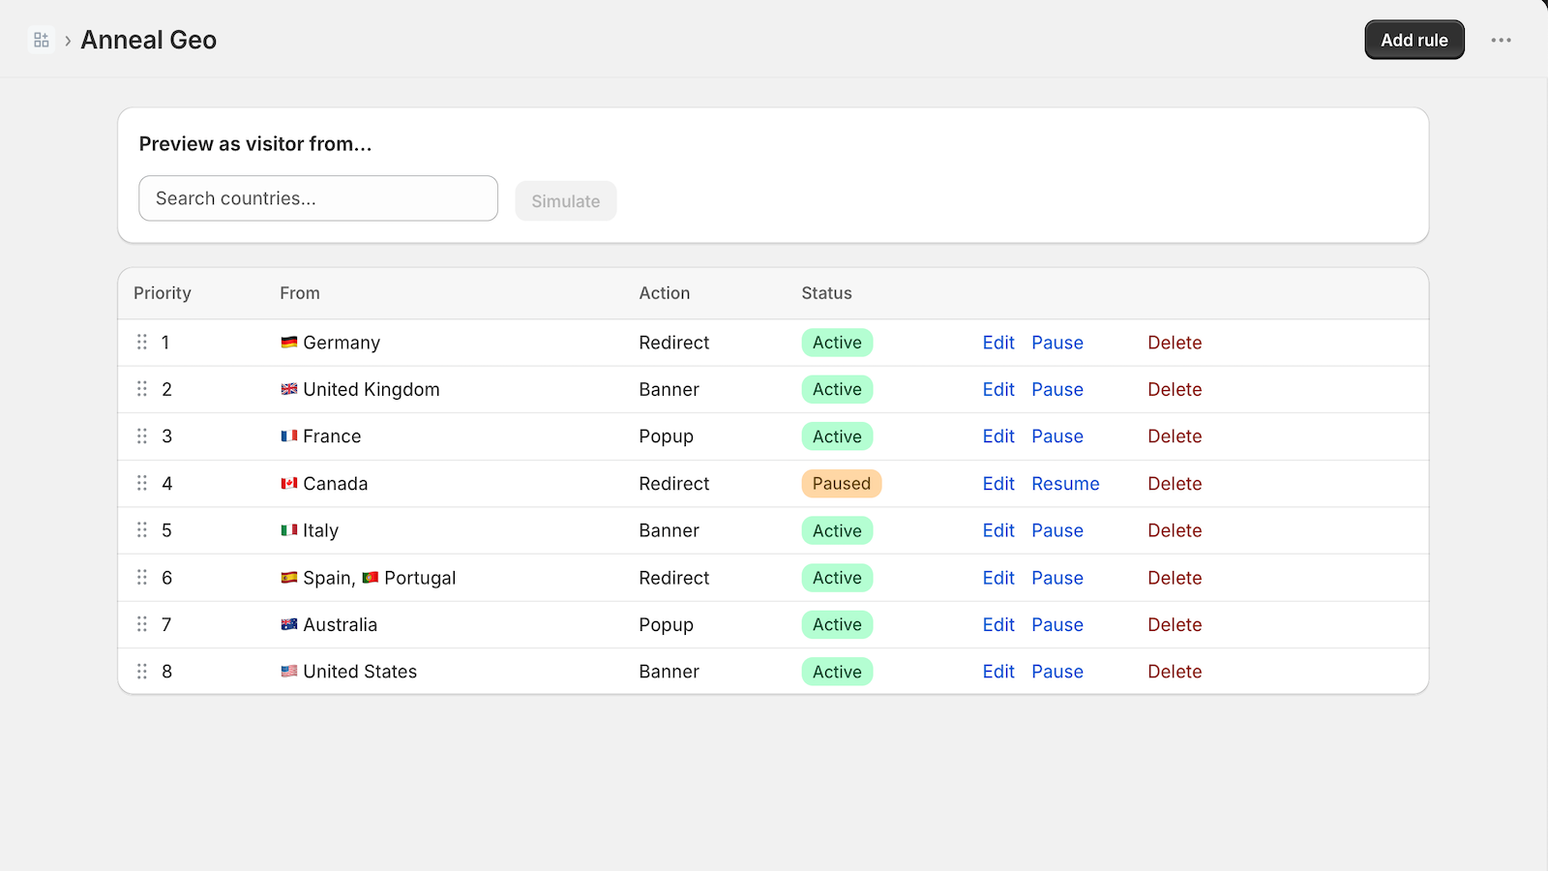The image size is (1548, 871).
Task: Click the France flag icon
Action: click(289, 436)
